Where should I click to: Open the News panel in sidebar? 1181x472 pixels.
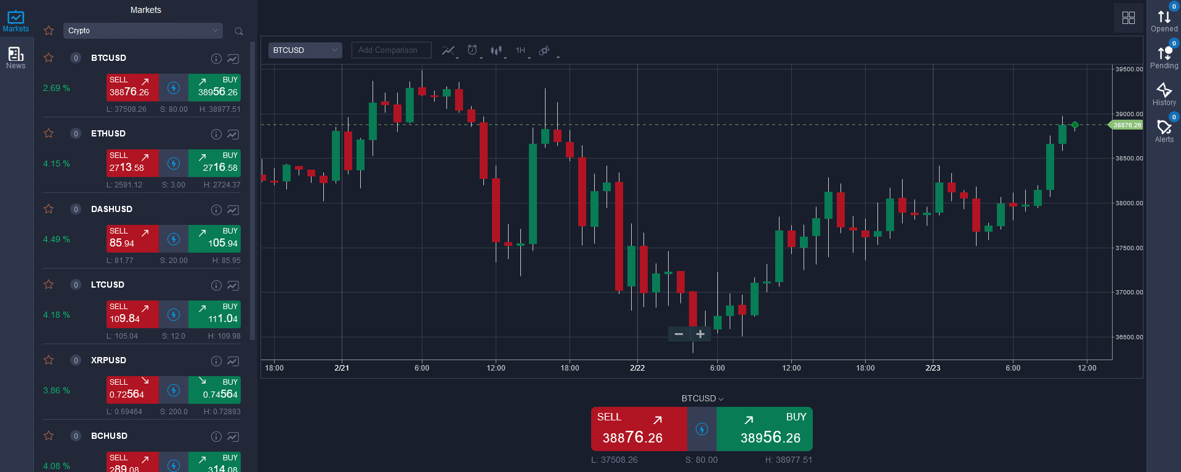[16, 58]
